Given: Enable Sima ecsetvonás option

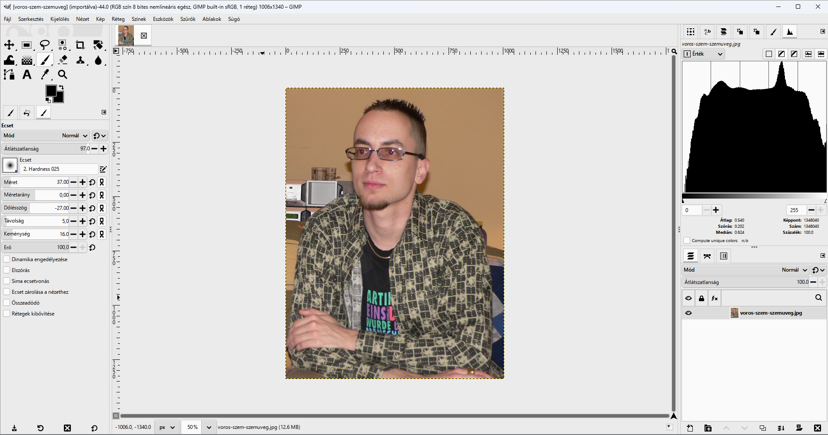Looking at the screenshot, I should pos(7,281).
